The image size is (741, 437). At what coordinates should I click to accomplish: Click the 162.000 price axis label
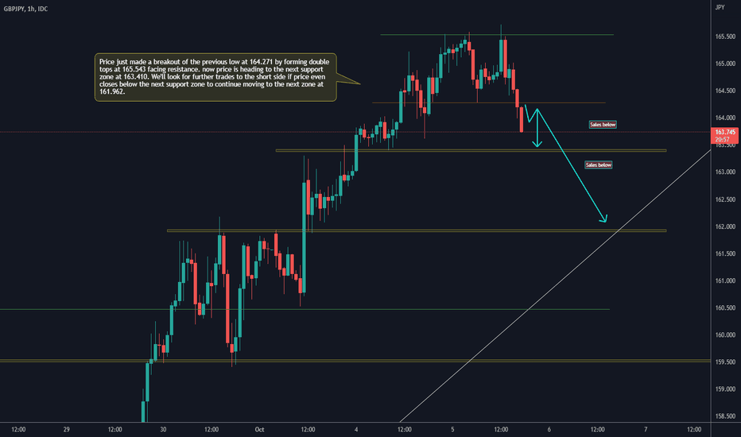(x=725, y=226)
